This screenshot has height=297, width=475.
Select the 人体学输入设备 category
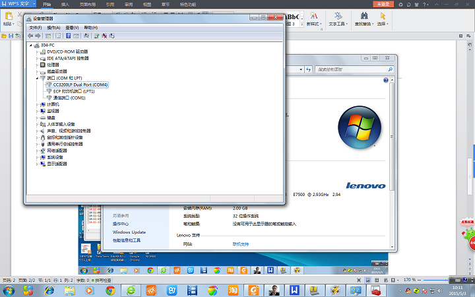click(61, 124)
